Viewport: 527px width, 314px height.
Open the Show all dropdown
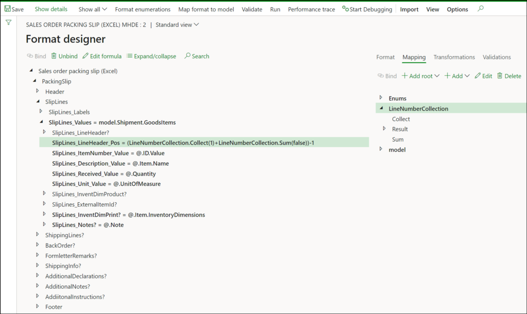(93, 9)
